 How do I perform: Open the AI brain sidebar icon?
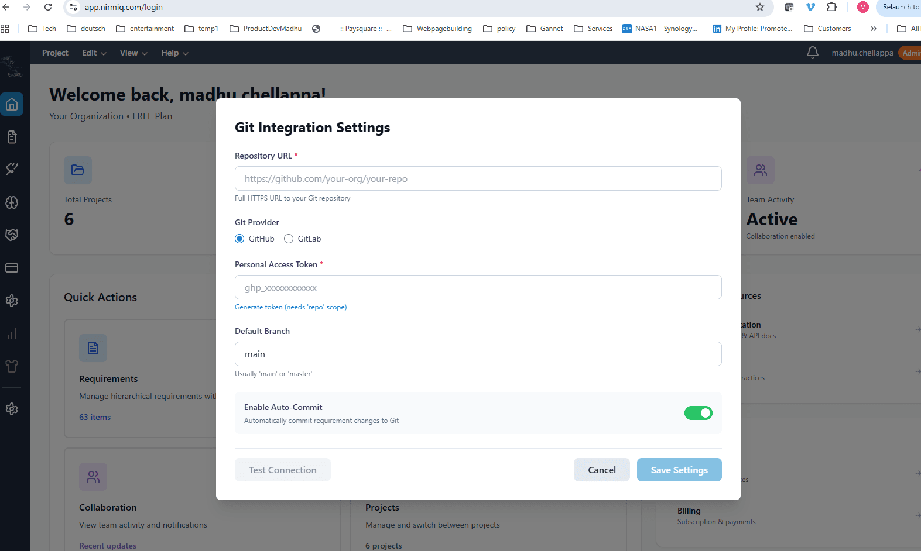[x=12, y=202]
